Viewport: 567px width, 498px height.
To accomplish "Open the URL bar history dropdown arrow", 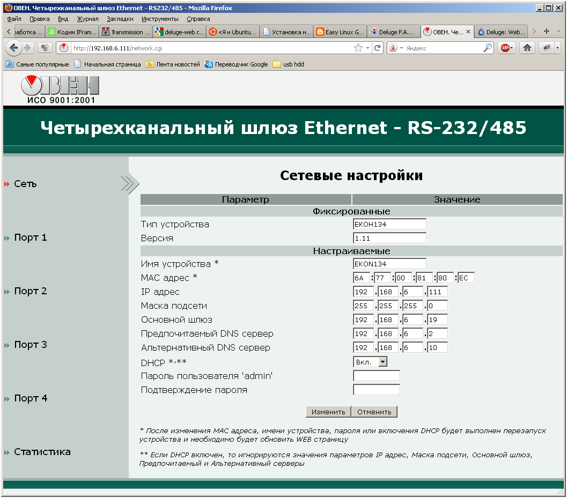I will coord(368,48).
